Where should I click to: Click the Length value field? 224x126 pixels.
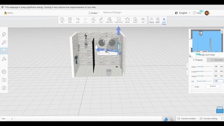(218, 71)
